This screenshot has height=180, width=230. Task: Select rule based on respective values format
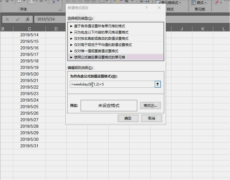tap(116, 26)
